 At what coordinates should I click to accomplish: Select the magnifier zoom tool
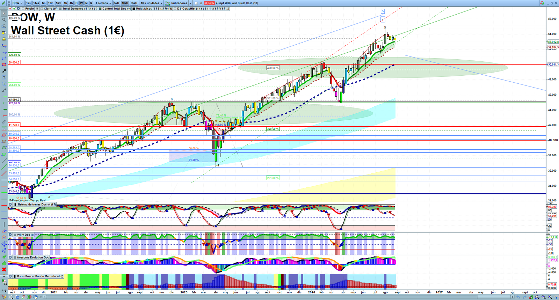[x=4, y=20]
